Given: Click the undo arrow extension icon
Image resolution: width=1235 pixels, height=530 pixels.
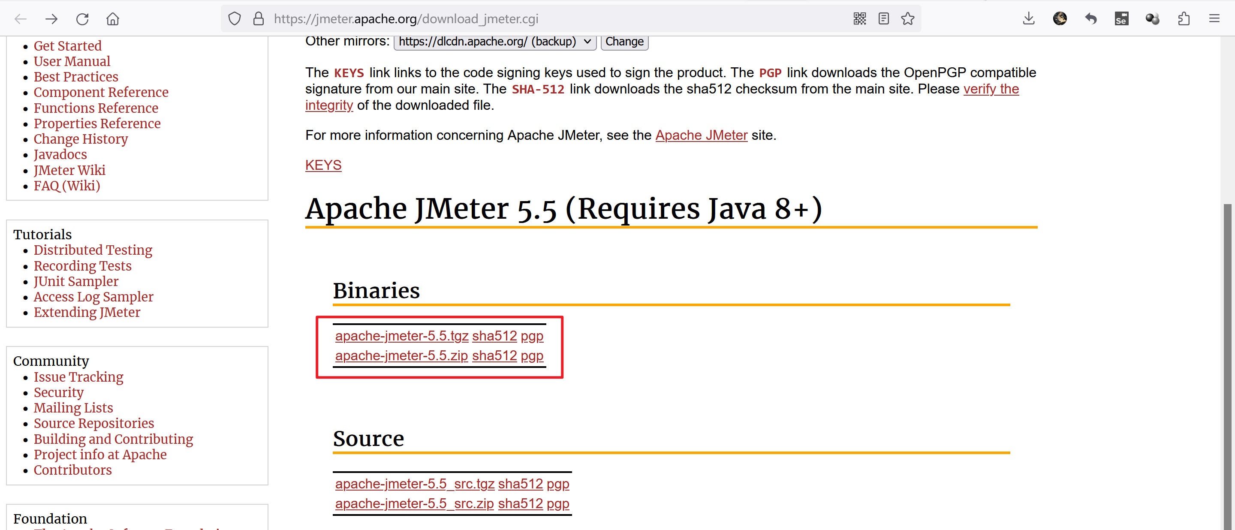Looking at the screenshot, I should pyautogui.click(x=1090, y=19).
